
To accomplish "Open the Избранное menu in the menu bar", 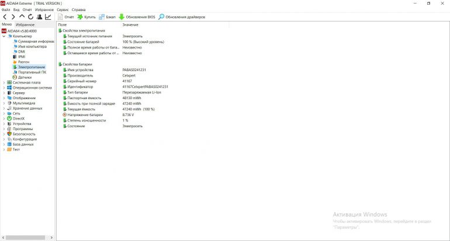I will pos(44,9).
